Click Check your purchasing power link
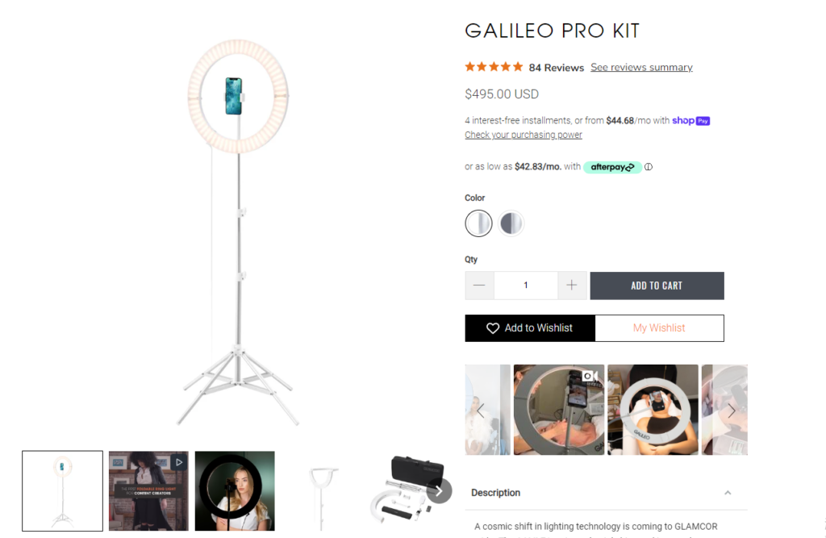Screen dimensions: 826x538 pos(523,135)
